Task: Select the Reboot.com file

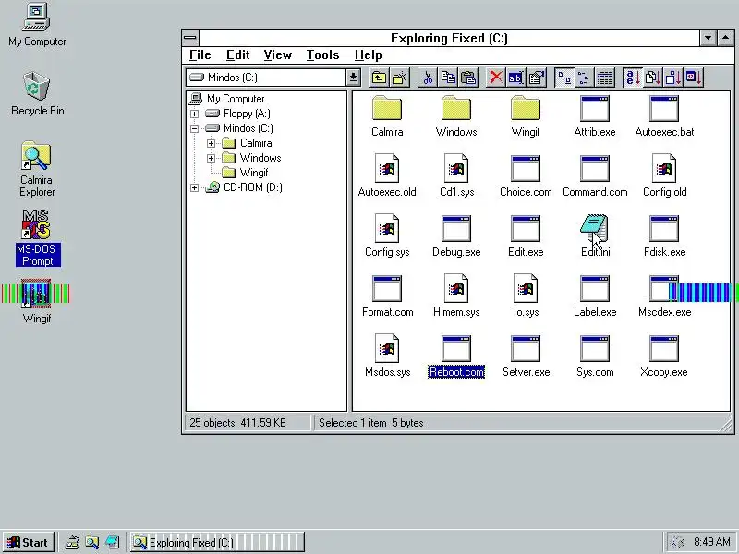Action: (456, 356)
